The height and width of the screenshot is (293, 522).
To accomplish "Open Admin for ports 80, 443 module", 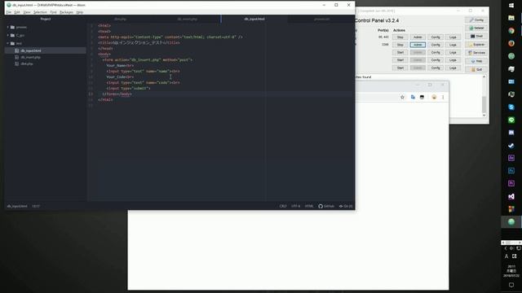I will point(418,37).
